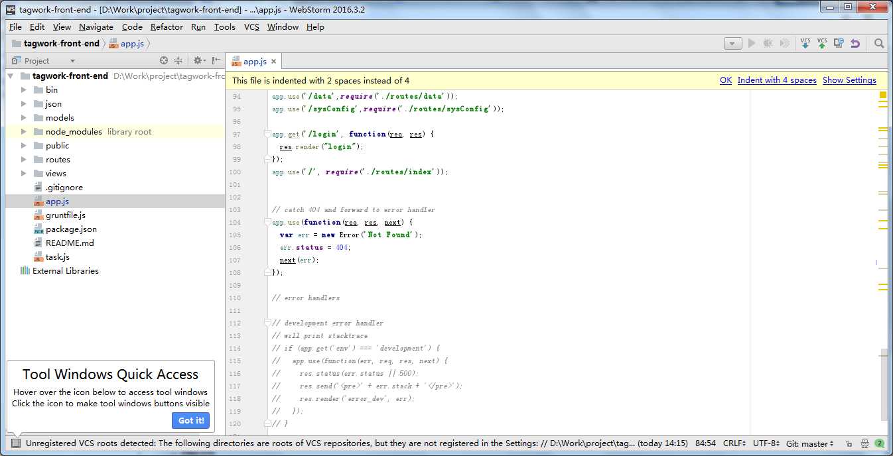Open the Edit menu

pyautogui.click(x=37, y=27)
